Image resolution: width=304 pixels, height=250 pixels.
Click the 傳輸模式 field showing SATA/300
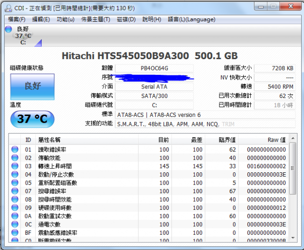click(154, 96)
